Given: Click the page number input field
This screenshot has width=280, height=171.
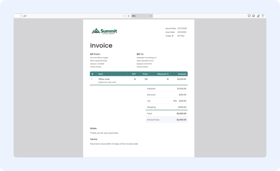Looking at the screenshot, I should click(x=18, y=16).
